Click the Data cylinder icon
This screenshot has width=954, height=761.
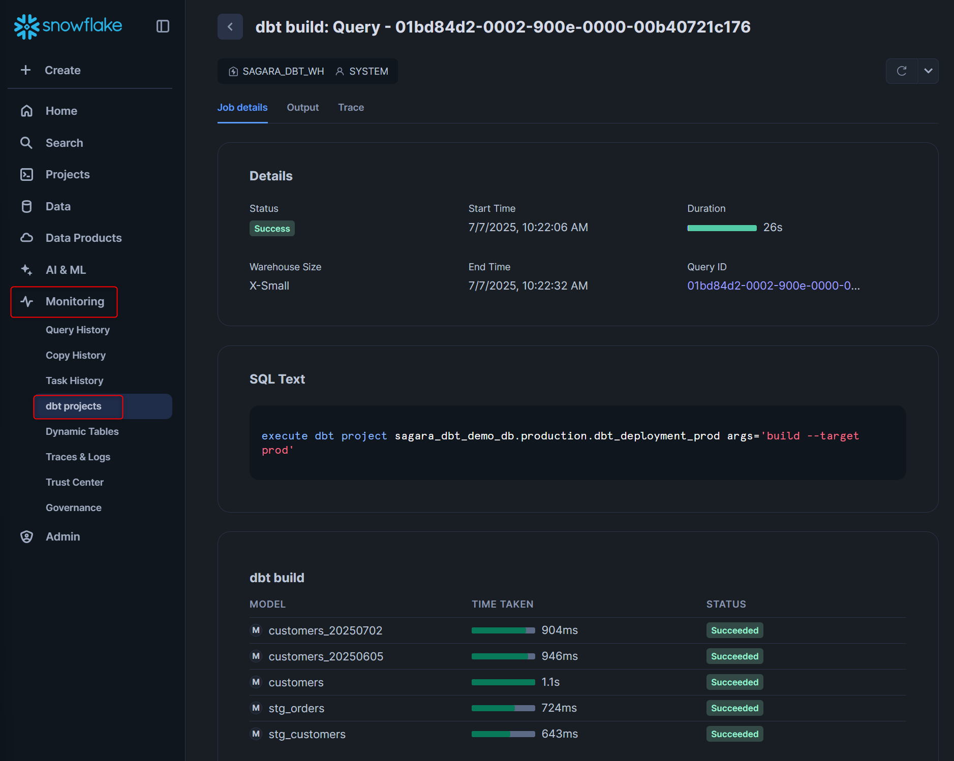(x=26, y=206)
